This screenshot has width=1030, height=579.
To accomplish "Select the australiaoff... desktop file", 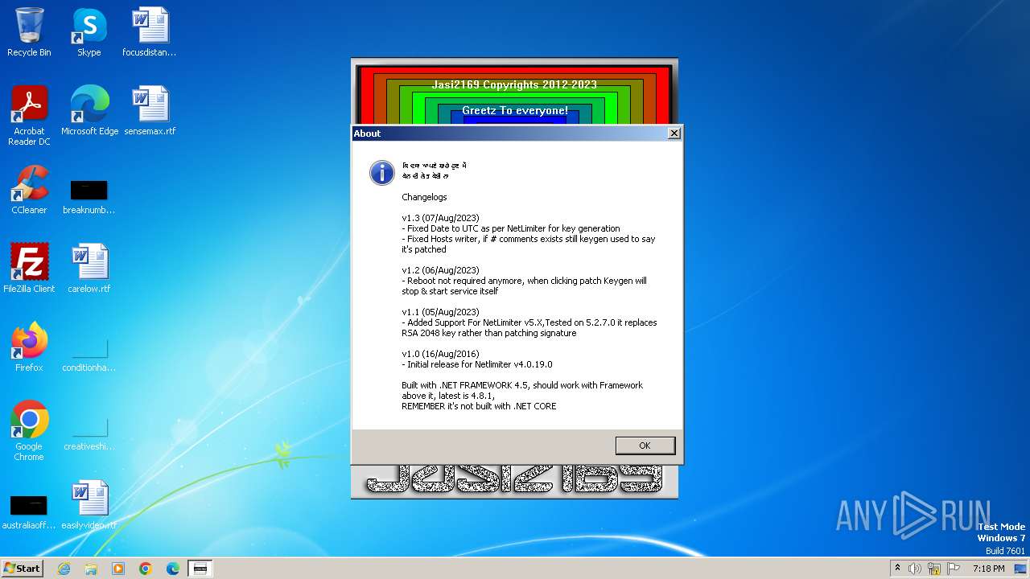I will pyautogui.click(x=29, y=512).
